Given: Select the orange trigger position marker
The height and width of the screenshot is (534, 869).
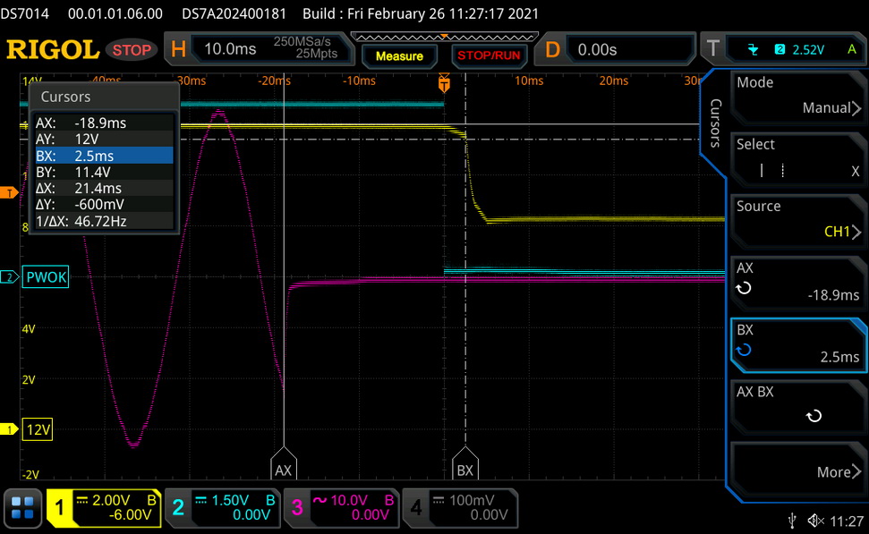Looking at the screenshot, I should (x=444, y=82).
